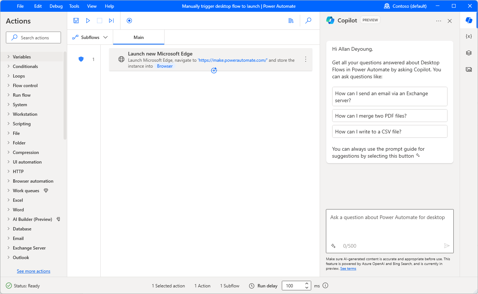This screenshot has height=294, width=478.
Task: Run the flow using the play icon
Action: pos(88,21)
